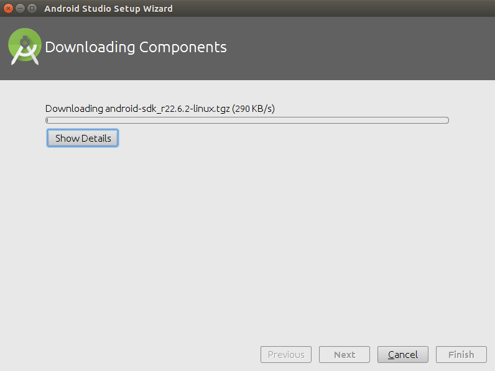Screen dimensions: 495x371
Task: Click the word 'Downloading' in the status line
Action: pos(74,109)
